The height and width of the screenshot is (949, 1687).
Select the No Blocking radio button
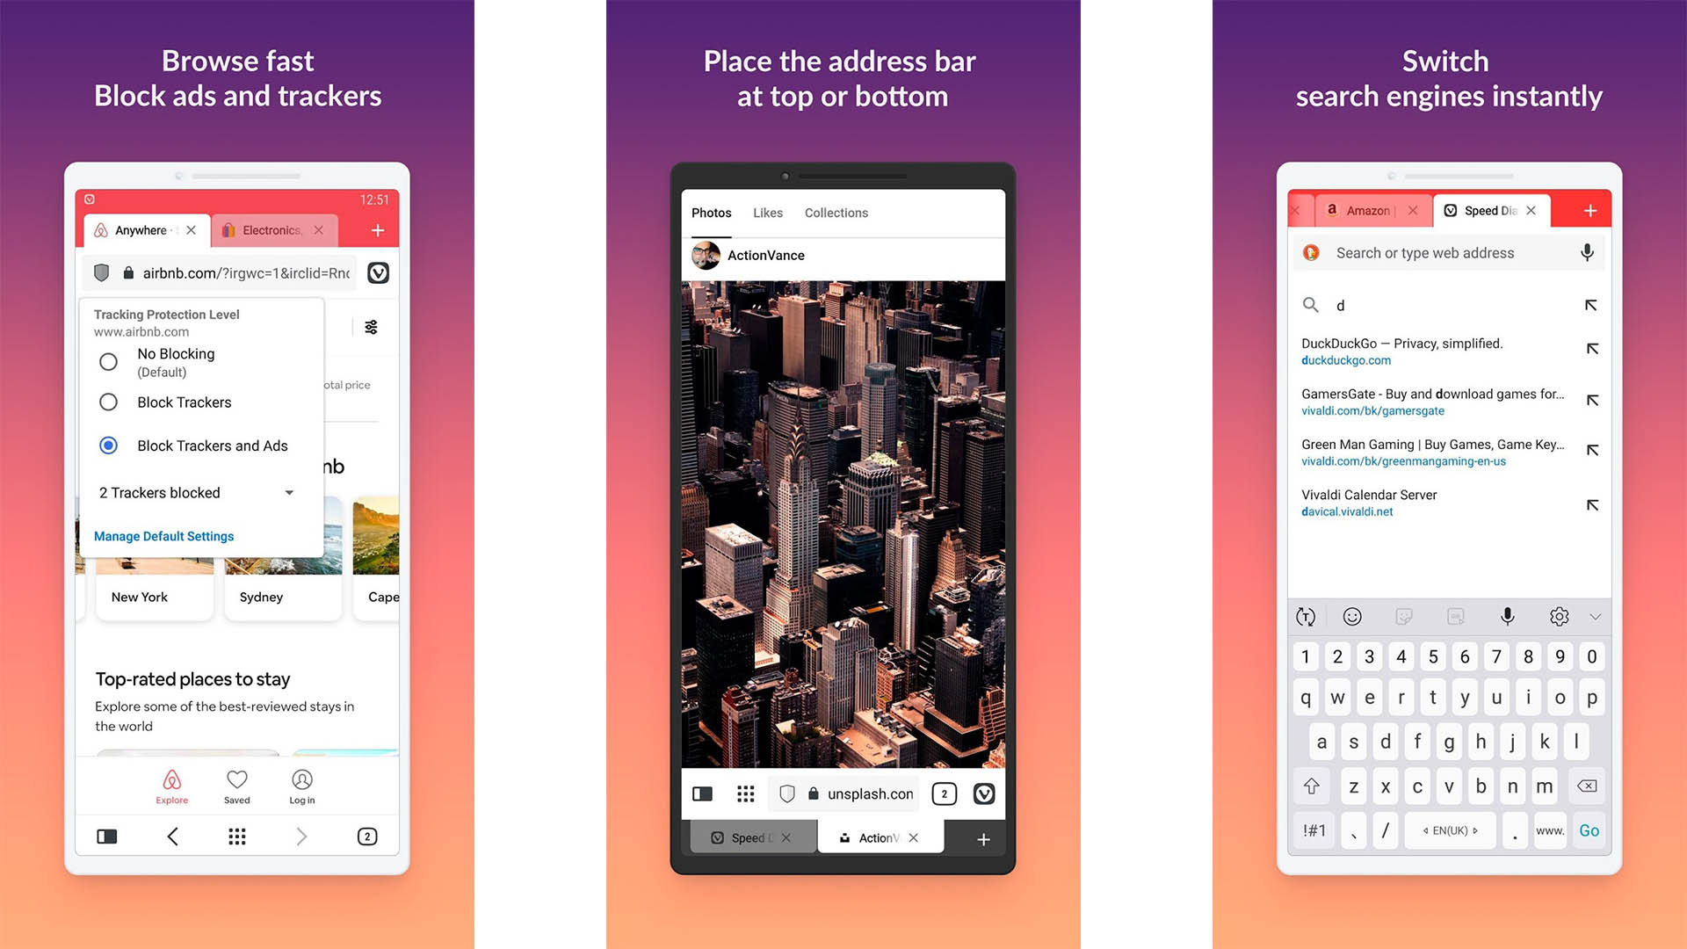pos(108,360)
